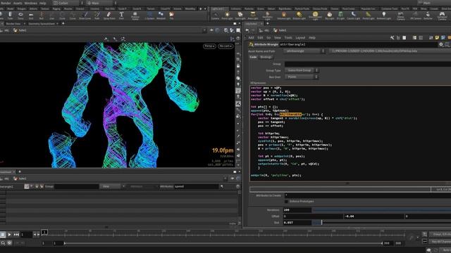
Task: Add a new viewer pane tab
Action: point(63,23)
